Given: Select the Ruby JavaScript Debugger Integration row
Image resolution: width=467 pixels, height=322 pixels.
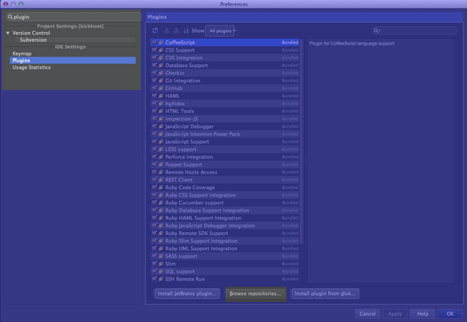Looking at the screenshot, I should tap(225, 225).
